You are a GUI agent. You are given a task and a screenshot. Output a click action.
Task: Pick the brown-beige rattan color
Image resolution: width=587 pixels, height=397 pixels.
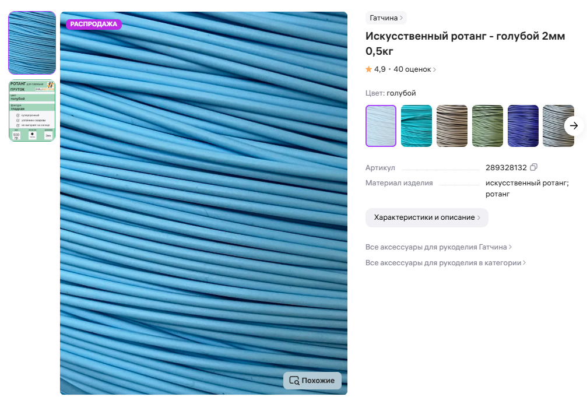(x=452, y=126)
